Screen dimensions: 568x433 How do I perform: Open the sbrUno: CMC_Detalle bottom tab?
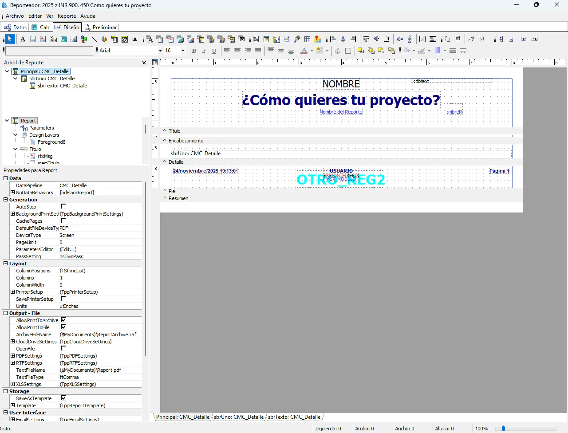239,417
